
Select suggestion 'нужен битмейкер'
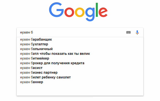pos(35,58)
